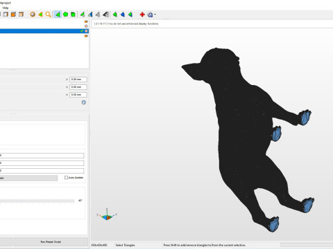333x249 pixels.
Task: Click the third wide statistics field
Action: pyautogui.click(x=42, y=171)
